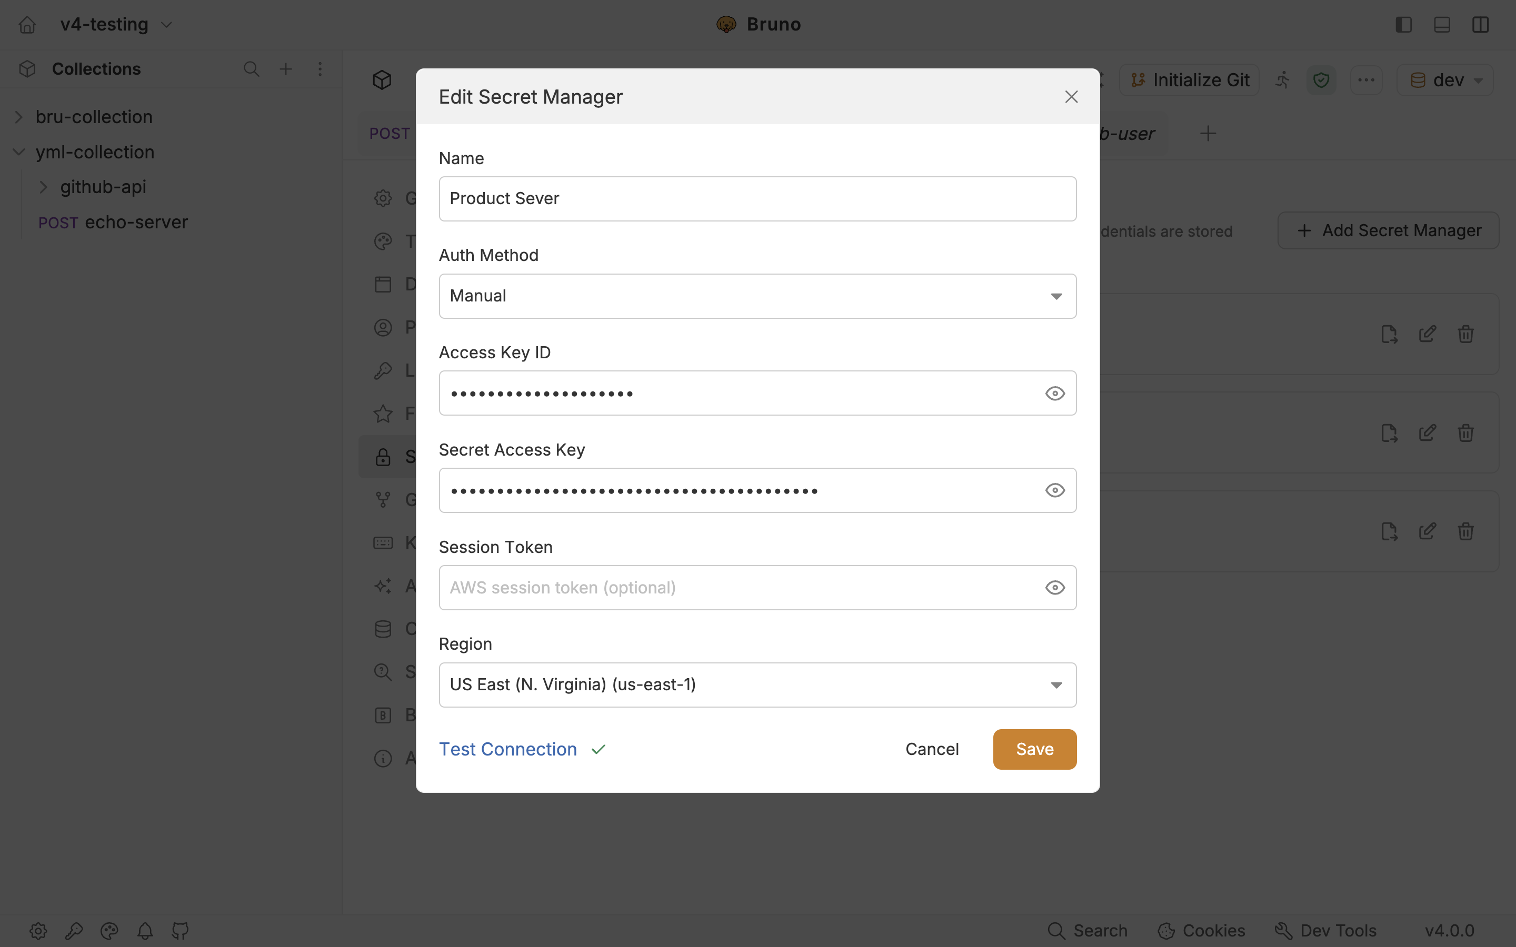Screen dimensions: 1516x947
Task: Click the collection cube icon beside the tabs
Action: point(382,80)
